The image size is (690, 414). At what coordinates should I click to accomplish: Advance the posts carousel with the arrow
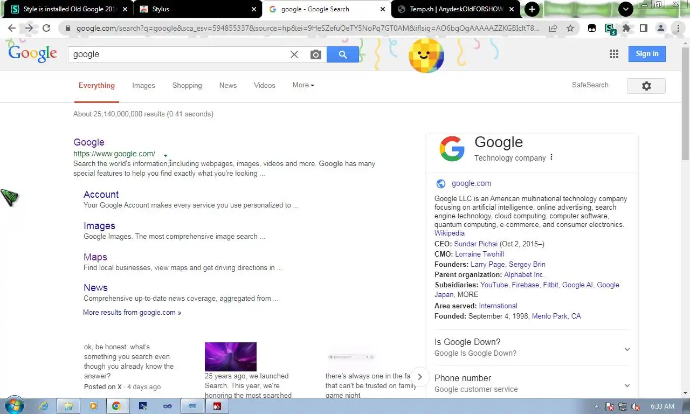coord(420,377)
